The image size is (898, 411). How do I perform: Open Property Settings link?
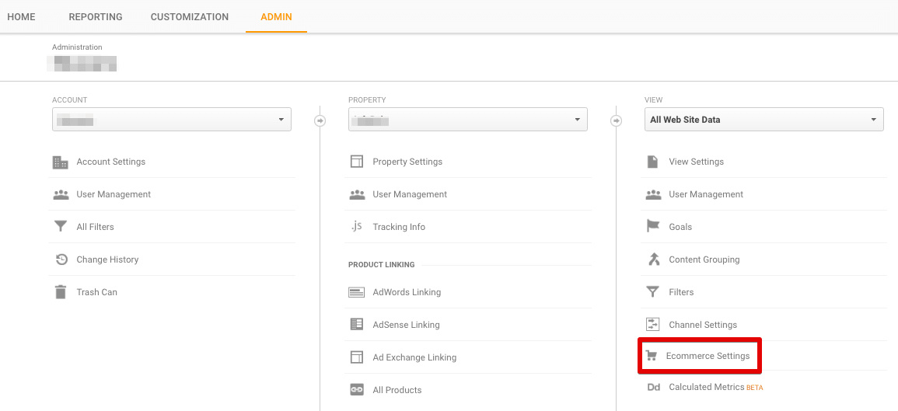coord(407,162)
